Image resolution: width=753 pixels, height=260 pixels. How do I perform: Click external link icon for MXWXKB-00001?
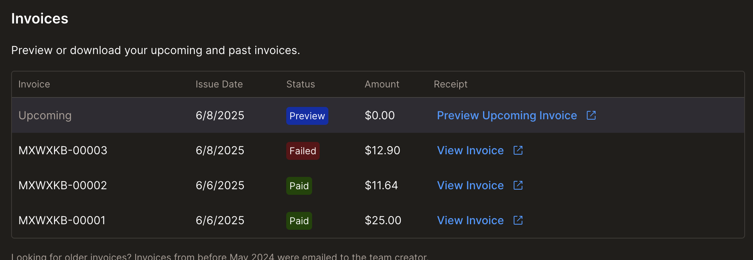pos(518,220)
